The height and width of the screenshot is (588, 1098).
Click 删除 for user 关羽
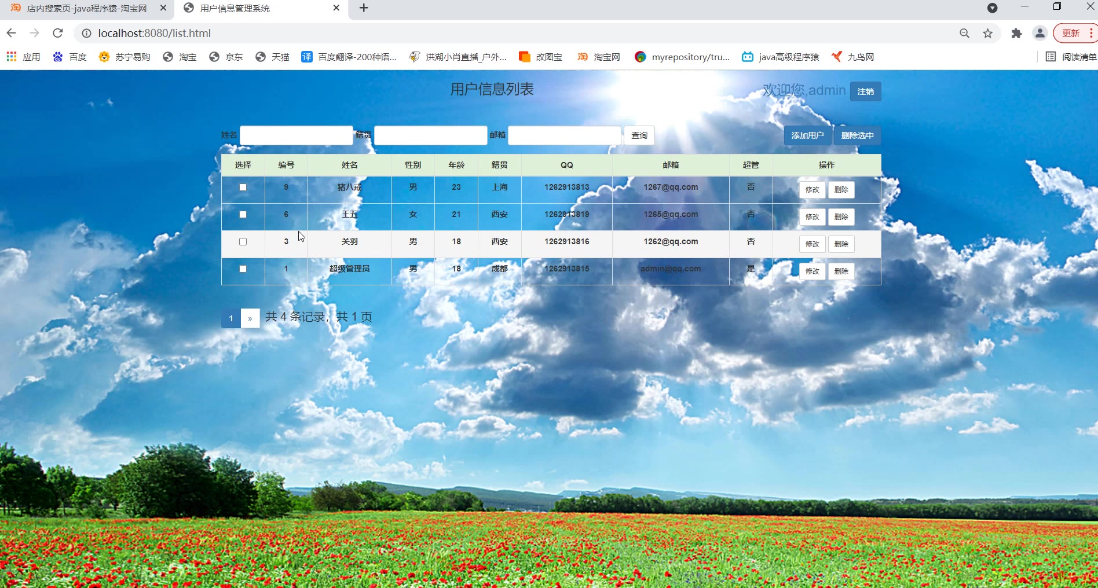tap(841, 244)
